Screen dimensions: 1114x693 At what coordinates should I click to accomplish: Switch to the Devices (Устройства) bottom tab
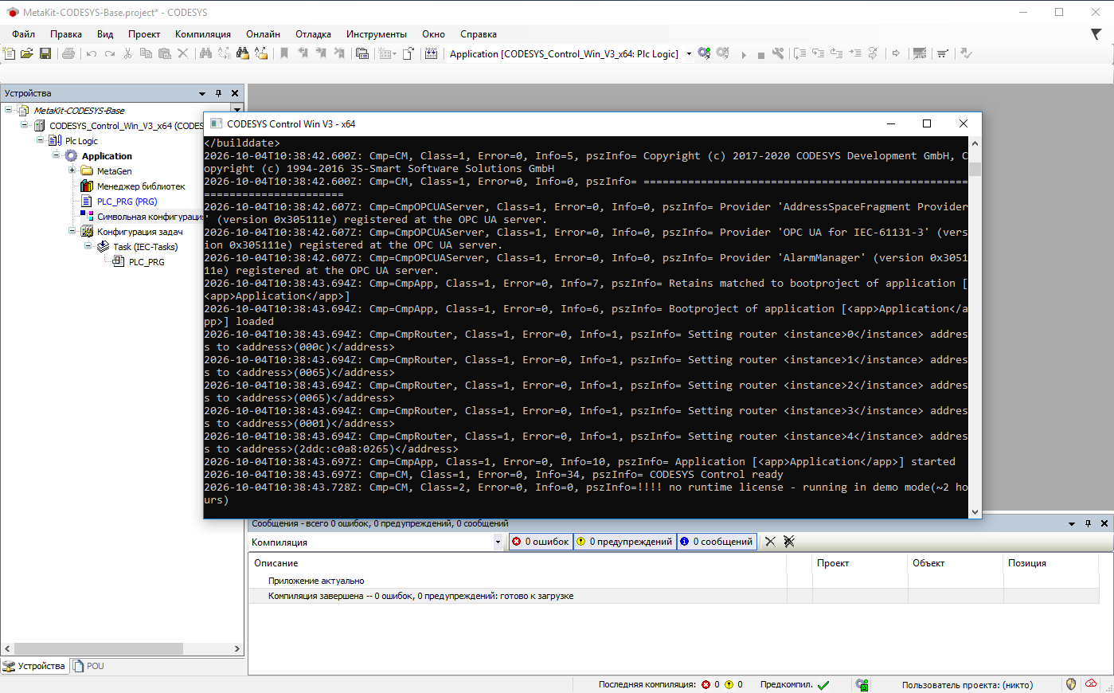[x=34, y=666]
